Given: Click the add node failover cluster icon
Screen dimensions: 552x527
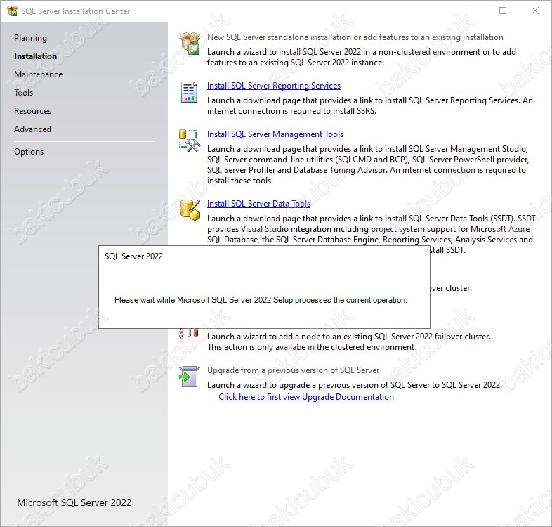Looking at the screenshot, I should click(188, 333).
